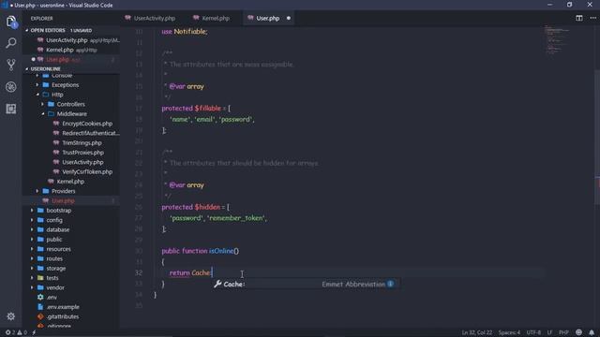The image size is (600, 337).
Task: Click the errors and warnings status indicator
Action: [x=16, y=332]
